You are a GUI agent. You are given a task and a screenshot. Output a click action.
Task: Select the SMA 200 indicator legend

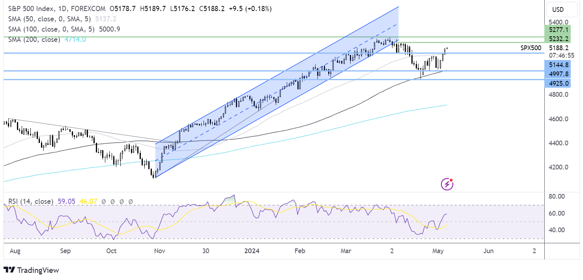(x=34, y=39)
